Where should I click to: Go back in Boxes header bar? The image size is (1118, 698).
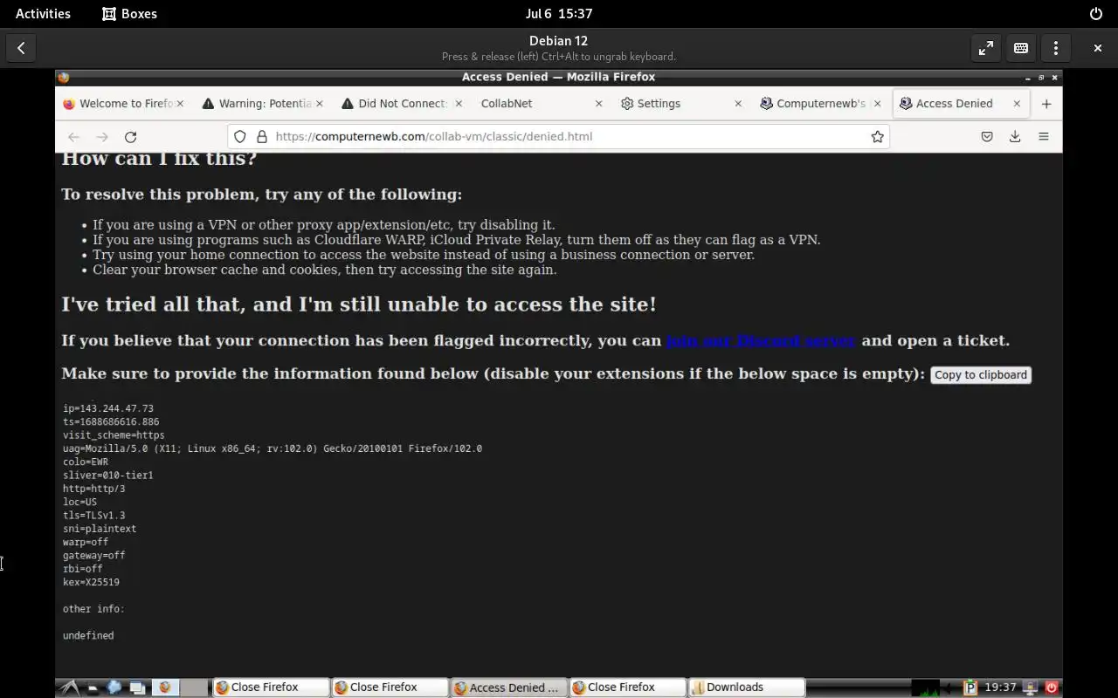(x=21, y=48)
